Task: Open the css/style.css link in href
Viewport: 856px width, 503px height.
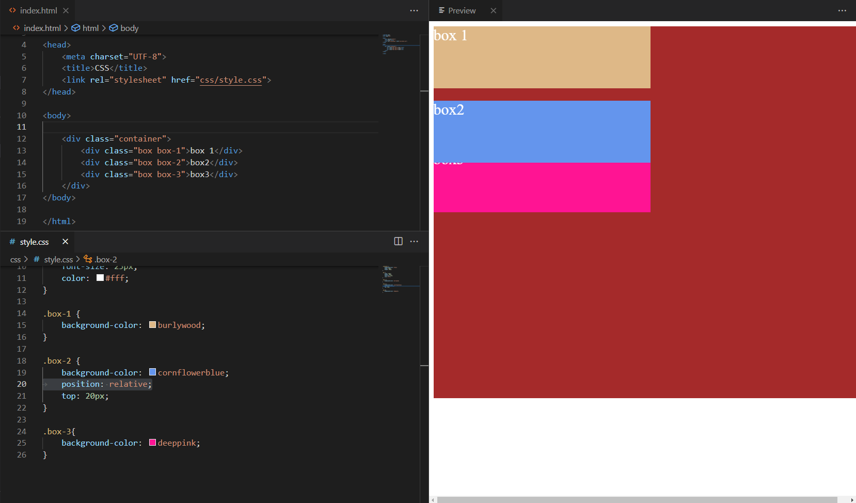Action: [x=231, y=80]
